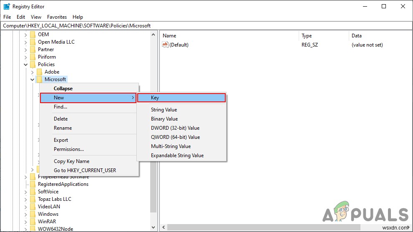Click the Policies folder icon
Image resolution: width=413 pixels, height=232 pixels.
(x=33, y=64)
